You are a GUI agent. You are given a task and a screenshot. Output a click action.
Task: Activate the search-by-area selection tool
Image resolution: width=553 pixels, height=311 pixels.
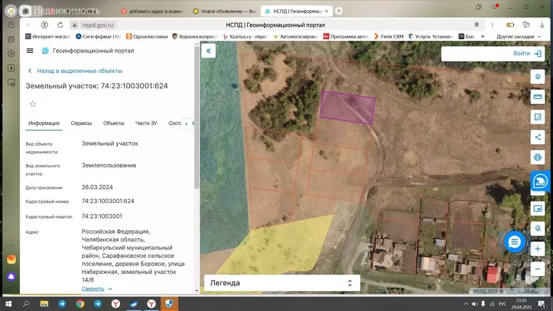tap(537, 117)
